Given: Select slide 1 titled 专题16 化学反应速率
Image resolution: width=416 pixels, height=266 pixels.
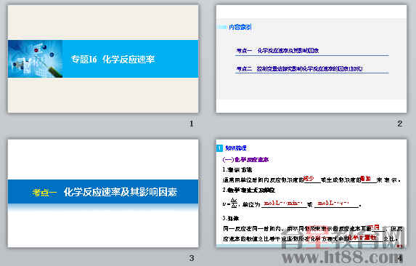Looking at the screenshot, I should pos(103,59).
